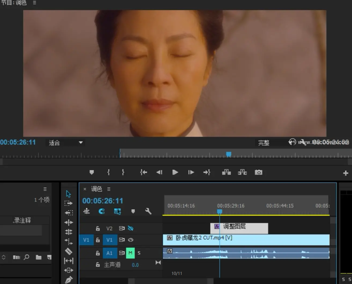Toggle the lock on track V2
The image size is (352, 284).
coord(98,228)
